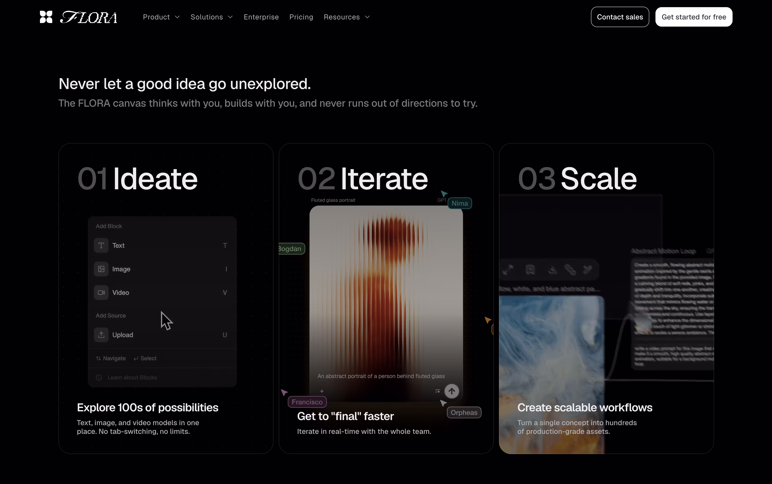Image resolution: width=772 pixels, height=484 pixels.
Task: Click the T shortcut key for Text
Action: [x=225, y=246]
